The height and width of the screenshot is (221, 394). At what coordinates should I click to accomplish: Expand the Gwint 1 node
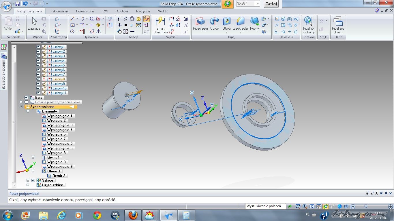pyautogui.click(x=33, y=157)
